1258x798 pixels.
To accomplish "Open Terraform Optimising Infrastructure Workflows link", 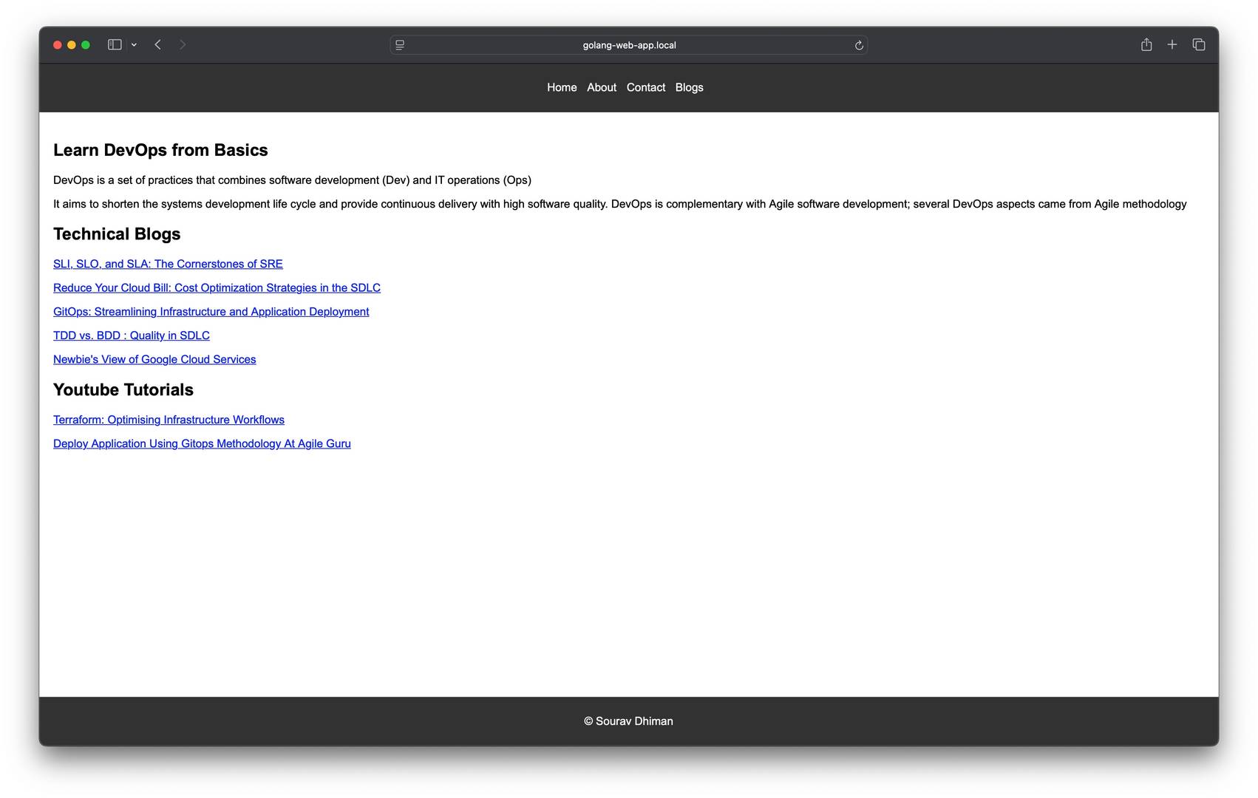I will pyautogui.click(x=169, y=420).
